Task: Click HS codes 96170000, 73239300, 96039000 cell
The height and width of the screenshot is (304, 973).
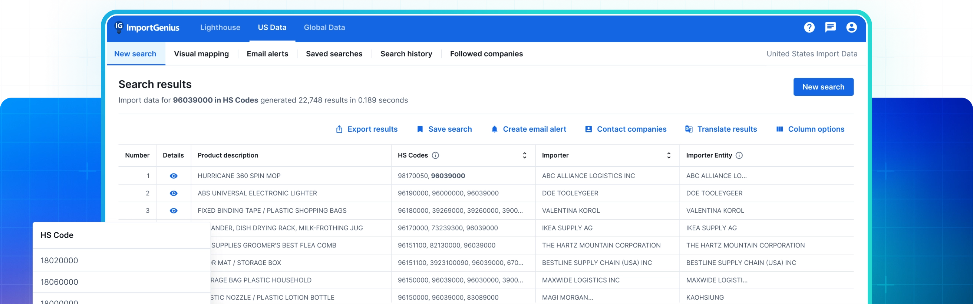Action: pos(447,228)
